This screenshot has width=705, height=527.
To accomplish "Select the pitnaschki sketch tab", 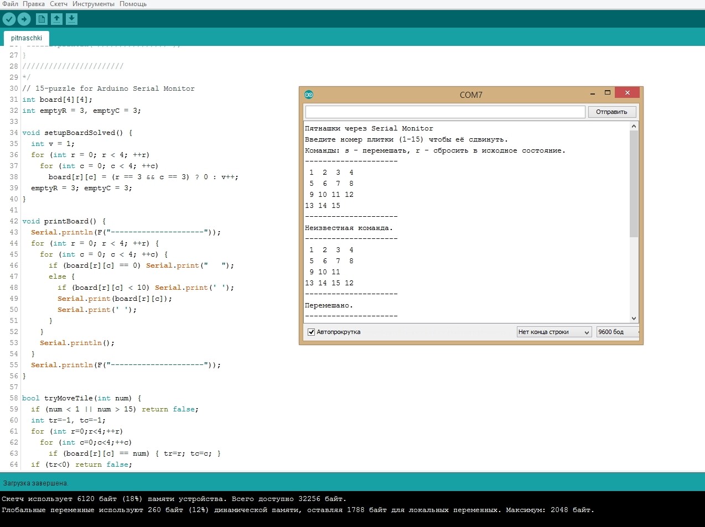I will [27, 38].
